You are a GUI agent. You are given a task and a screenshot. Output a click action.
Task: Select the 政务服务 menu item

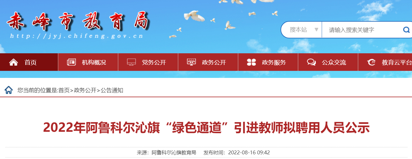click(x=268, y=62)
